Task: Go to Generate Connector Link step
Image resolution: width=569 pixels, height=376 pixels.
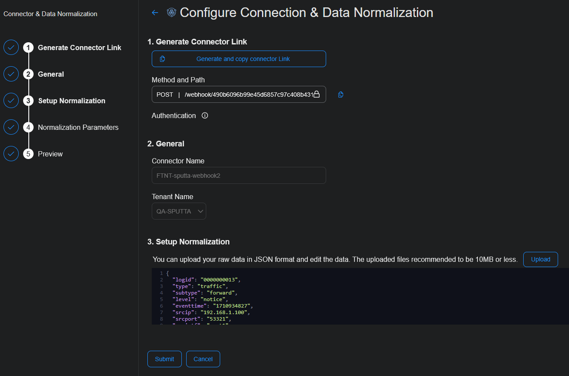Action: click(x=79, y=47)
